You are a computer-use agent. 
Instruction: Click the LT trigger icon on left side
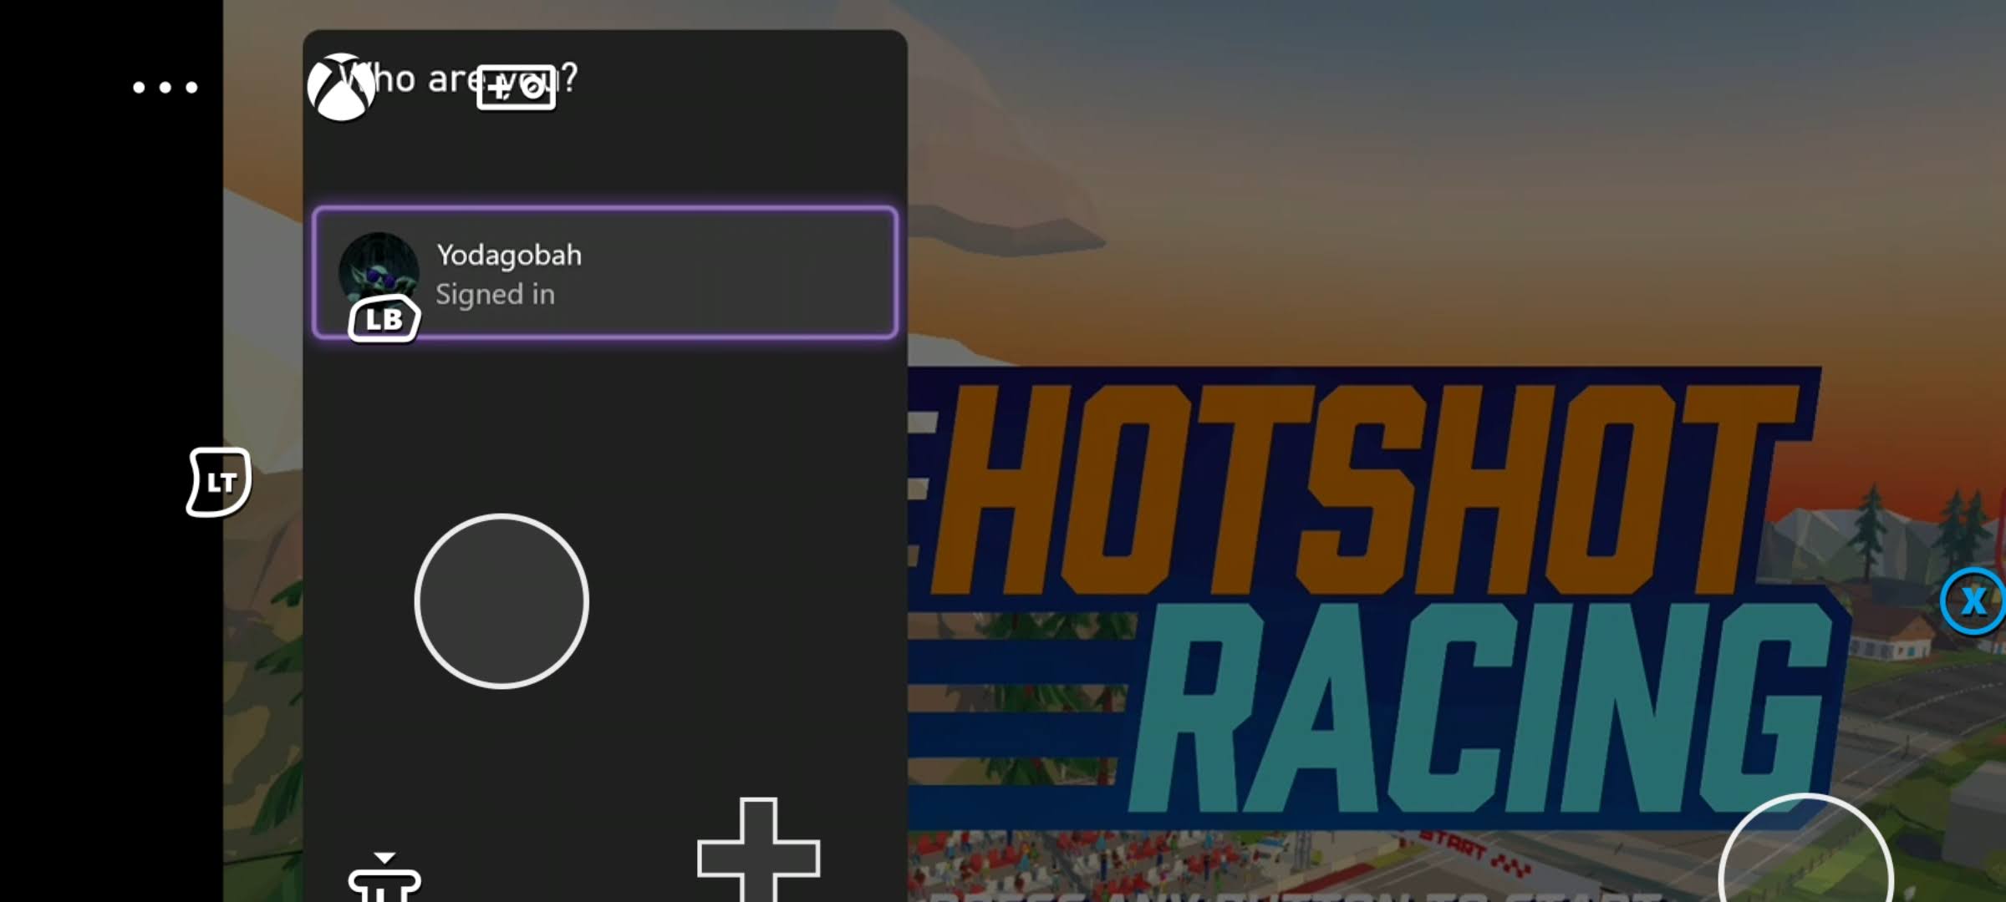pyautogui.click(x=216, y=480)
